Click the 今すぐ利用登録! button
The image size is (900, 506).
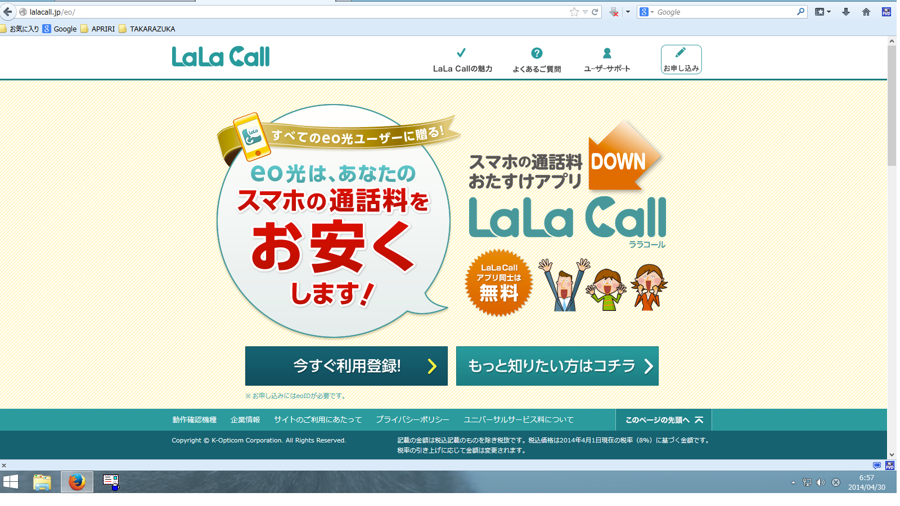click(x=346, y=366)
